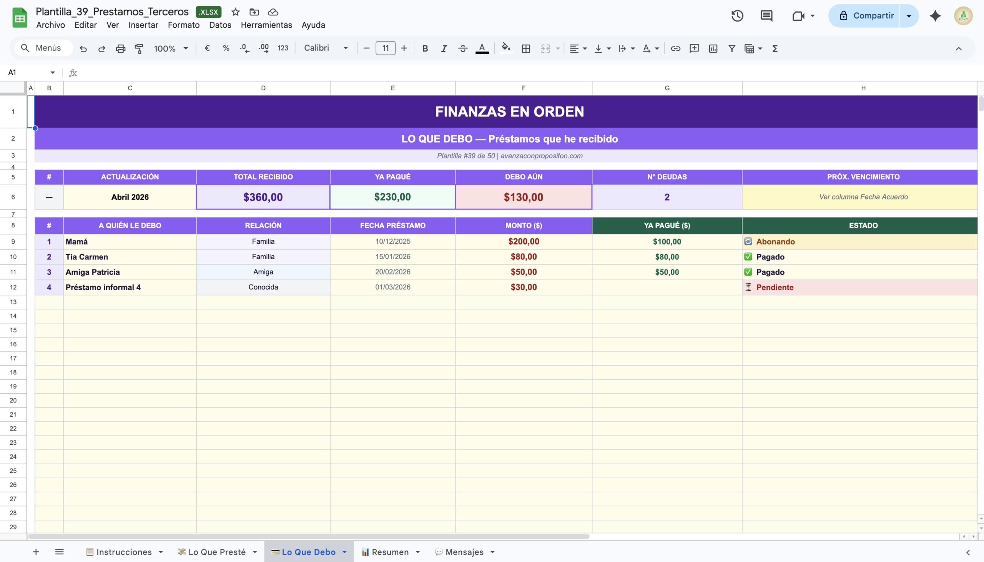Switch to the Resumen sheet tab
The image size is (984, 562).
[x=390, y=552]
